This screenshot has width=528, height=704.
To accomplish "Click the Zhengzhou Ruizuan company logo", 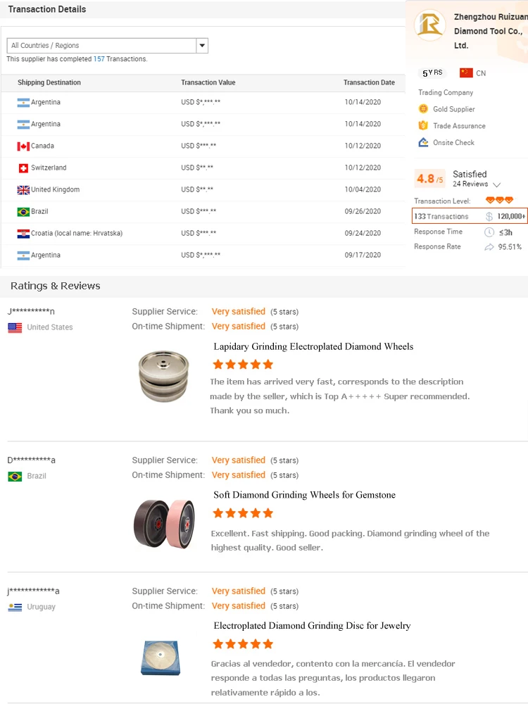I will coord(429,25).
